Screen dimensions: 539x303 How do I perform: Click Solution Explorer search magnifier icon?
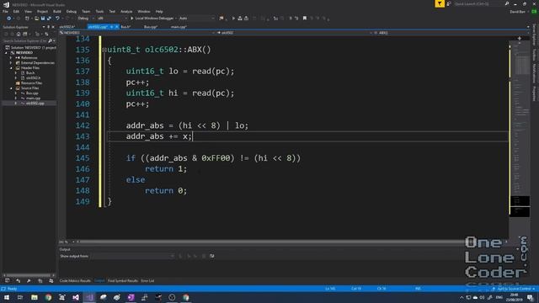click(51, 41)
